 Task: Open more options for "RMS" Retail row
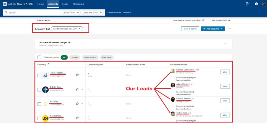click(82, 75)
